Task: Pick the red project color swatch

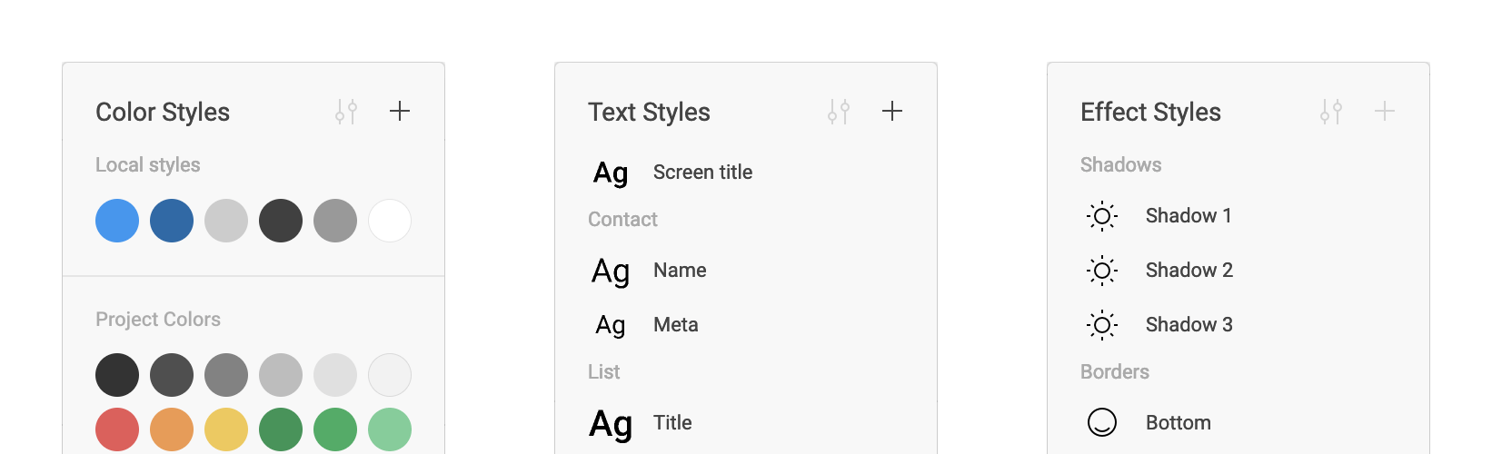Action: (117, 429)
